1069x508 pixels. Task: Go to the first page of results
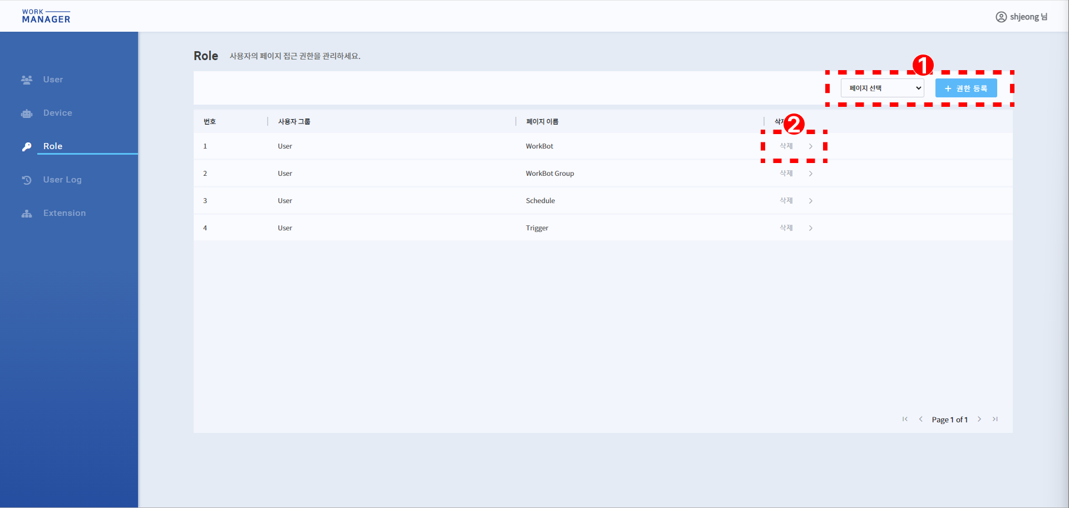click(x=905, y=419)
